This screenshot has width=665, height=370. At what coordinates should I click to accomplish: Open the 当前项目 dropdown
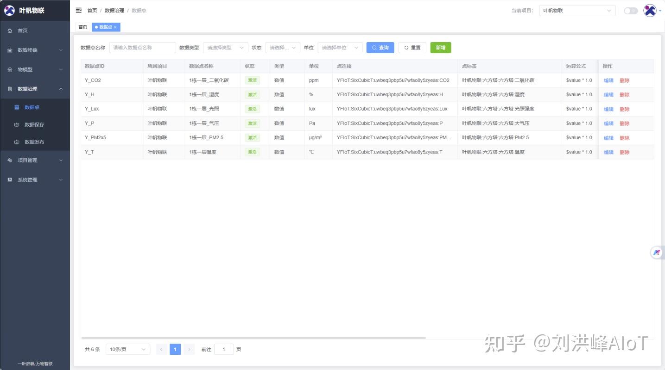click(x=577, y=11)
